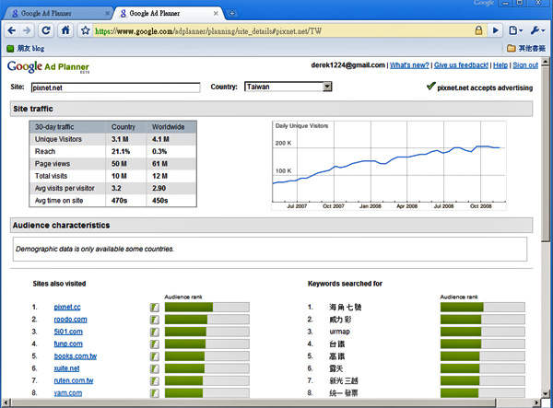553x408 pixels.
Task: Select the Avg time on site 470s
Action: pyautogui.click(x=119, y=201)
